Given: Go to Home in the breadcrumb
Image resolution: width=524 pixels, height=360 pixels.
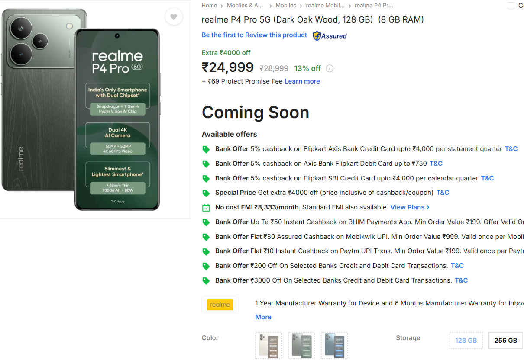Looking at the screenshot, I should tap(209, 6).
